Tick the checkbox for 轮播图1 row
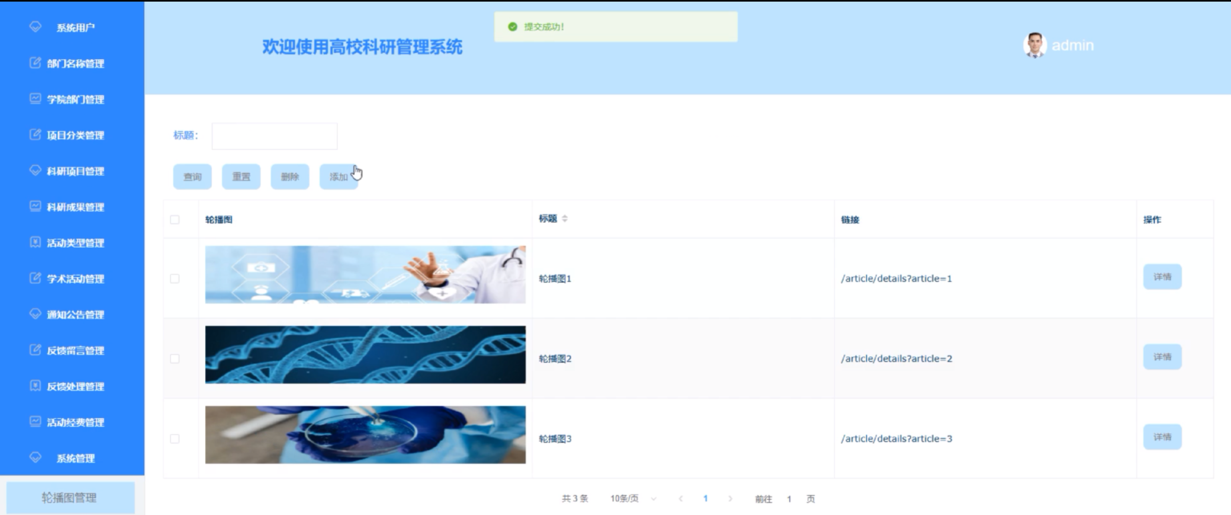This screenshot has width=1231, height=515. click(x=175, y=278)
